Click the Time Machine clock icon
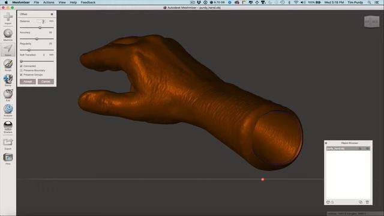Image resolution: width=384 pixels, height=216 pixels. pos(283,2)
